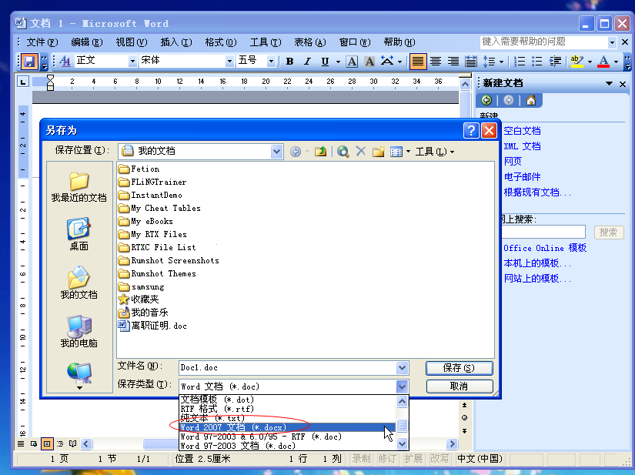
Task: Toggle Underline formatting button
Action: 325,62
